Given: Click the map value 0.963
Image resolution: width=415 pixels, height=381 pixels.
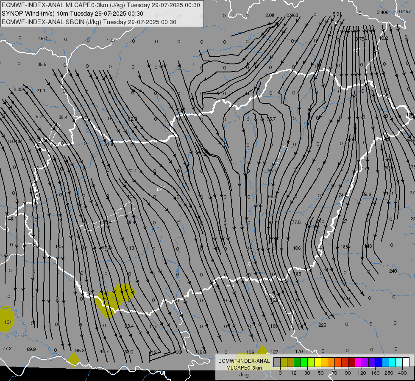Looking at the screenshot, I should 292,15.
